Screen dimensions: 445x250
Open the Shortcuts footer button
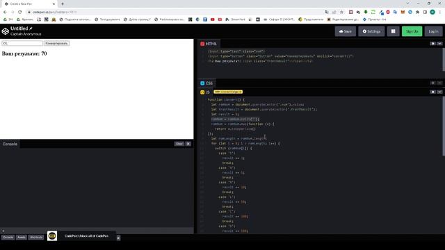pos(36,237)
